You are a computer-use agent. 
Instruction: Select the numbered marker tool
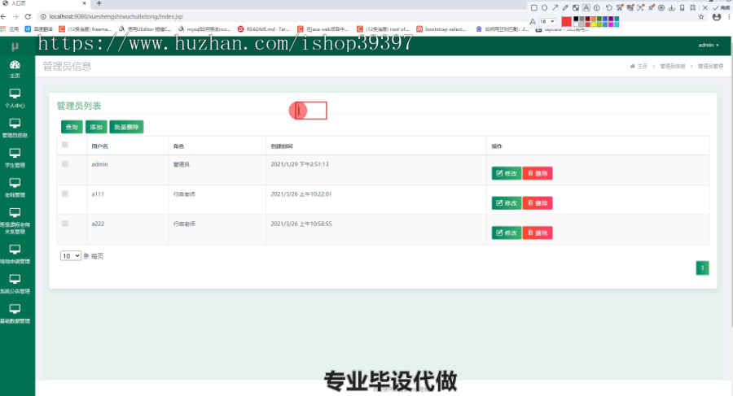coord(596,8)
